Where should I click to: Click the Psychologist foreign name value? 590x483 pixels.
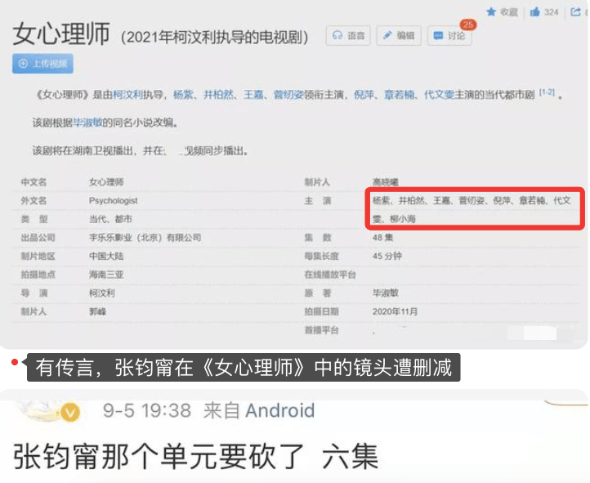(x=114, y=200)
